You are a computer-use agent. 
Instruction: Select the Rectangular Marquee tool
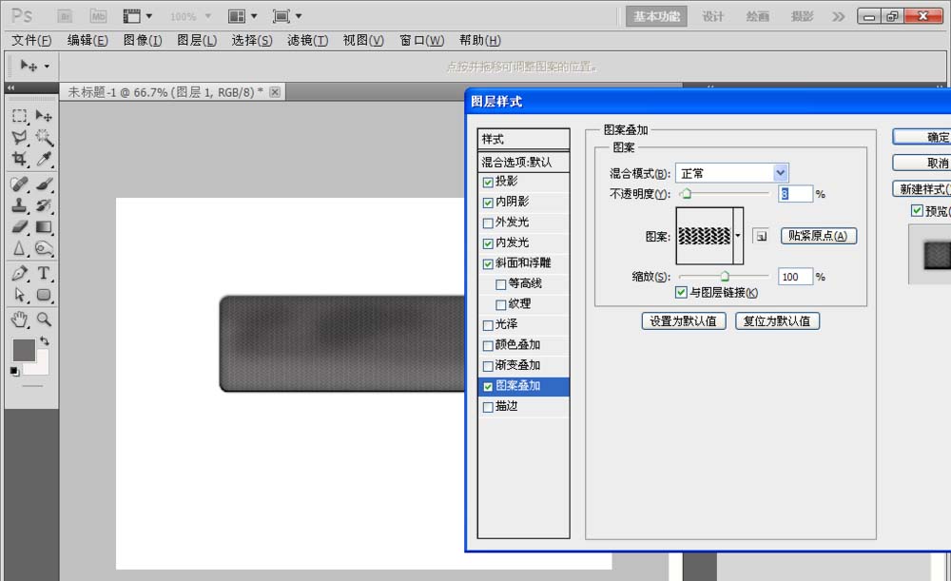point(19,116)
